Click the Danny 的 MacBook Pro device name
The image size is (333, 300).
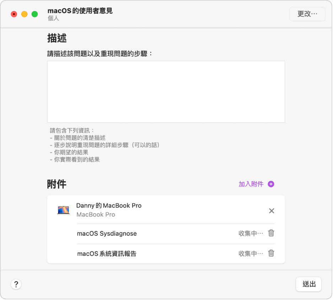coord(109,205)
